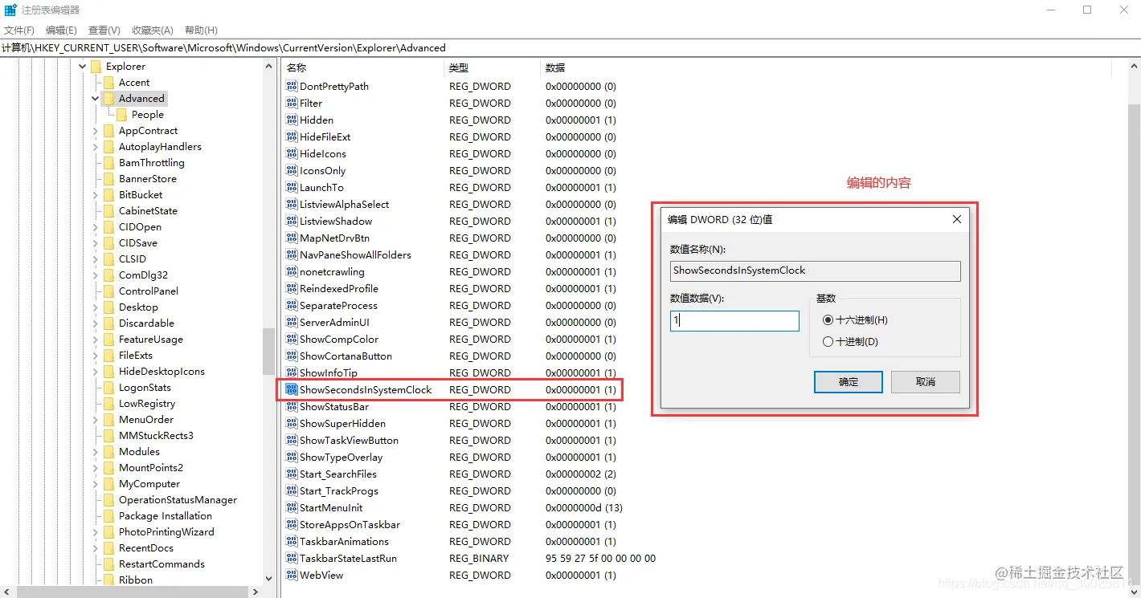1141x598 pixels.
Task: Click the tree pane vertical scrollbar thumb
Action: tap(269, 352)
